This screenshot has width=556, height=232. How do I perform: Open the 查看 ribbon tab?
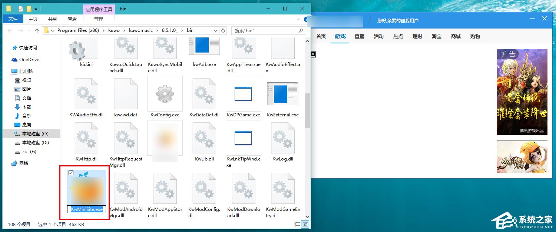point(72,19)
